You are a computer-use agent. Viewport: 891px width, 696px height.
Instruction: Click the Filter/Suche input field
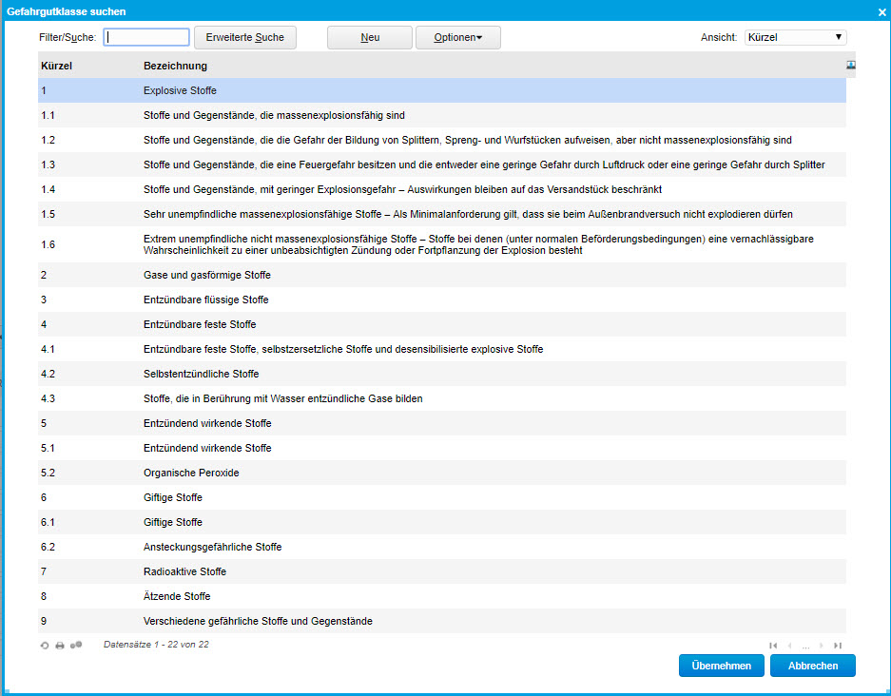coord(146,36)
